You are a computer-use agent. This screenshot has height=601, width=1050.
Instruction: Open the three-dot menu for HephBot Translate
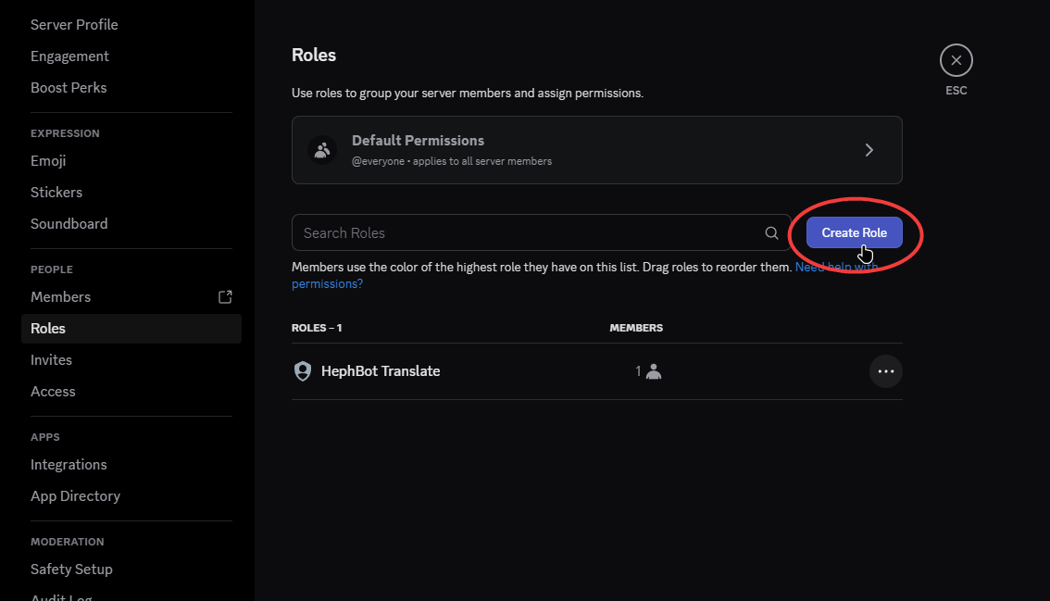pos(885,371)
